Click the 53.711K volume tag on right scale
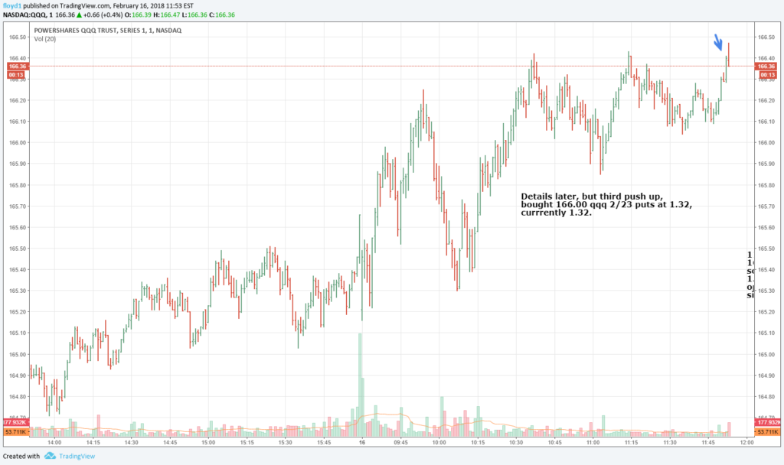Image resolution: width=784 pixels, height=465 pixels. point(766,431)
